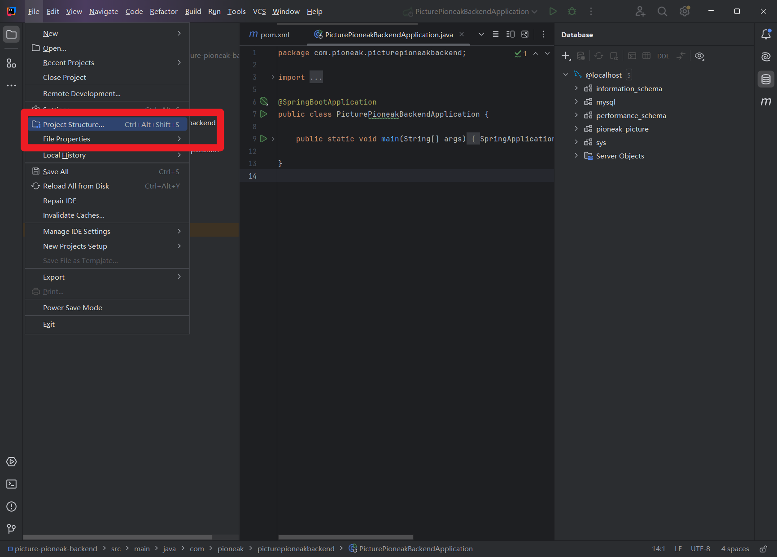Open the Notifications bell icon
777x557 pixels.
[x=766, y=35]
